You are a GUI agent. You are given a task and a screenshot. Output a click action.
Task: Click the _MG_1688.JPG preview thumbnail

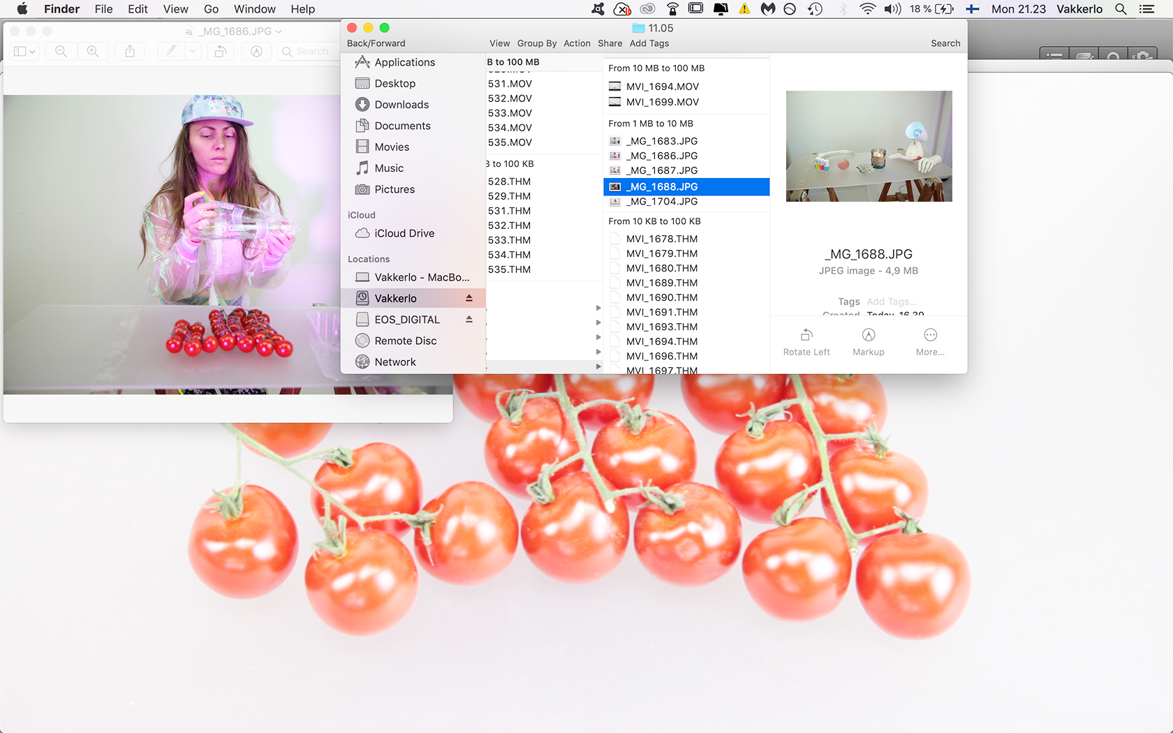coord(869,146)
